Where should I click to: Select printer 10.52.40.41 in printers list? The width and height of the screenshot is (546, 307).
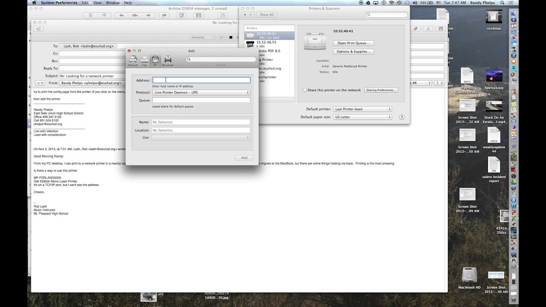[x=270, y=35]
